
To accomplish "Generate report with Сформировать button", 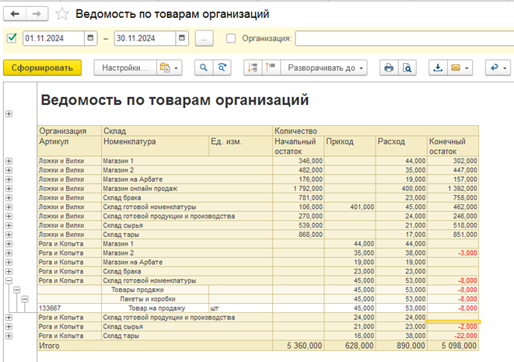I will (x=42, y=68).
